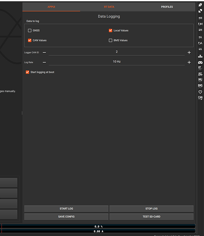
Task: Switch to the APPUI tab
Action: pos(51,7)
